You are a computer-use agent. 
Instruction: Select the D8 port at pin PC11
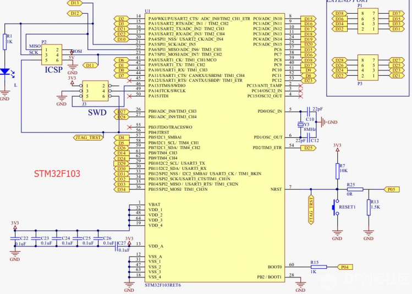pyautogui.click(x=308, y=76)
